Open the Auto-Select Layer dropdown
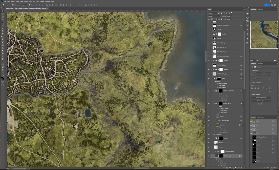The height and width of the screenshot is (170, 279). pos(24,5)
